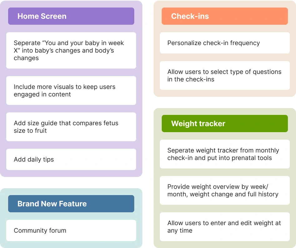The width and height of the screenshot is (296, 248).
Task: Select the type of questions card
Action: [x=224, y=75]
